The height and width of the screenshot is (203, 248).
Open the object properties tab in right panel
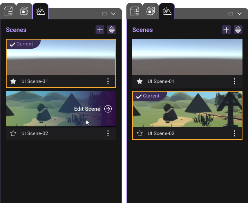point(151,11)
